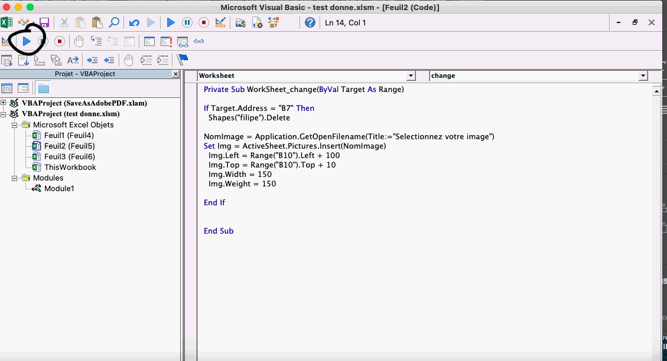The width and height of the screenshot is (667, 361).
Task: Expand the VBAProject (SaveAsAdobePDF.xlam) node
Action: (x=4, y=103)
